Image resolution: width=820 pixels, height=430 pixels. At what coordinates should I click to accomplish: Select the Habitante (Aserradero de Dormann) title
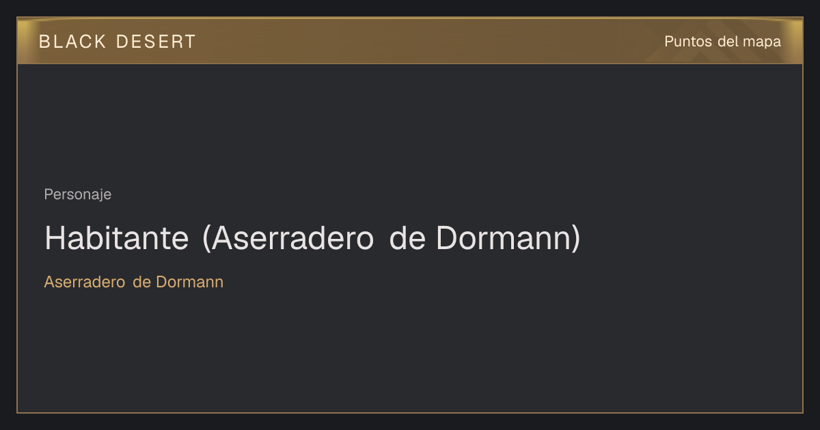(312, 238)
